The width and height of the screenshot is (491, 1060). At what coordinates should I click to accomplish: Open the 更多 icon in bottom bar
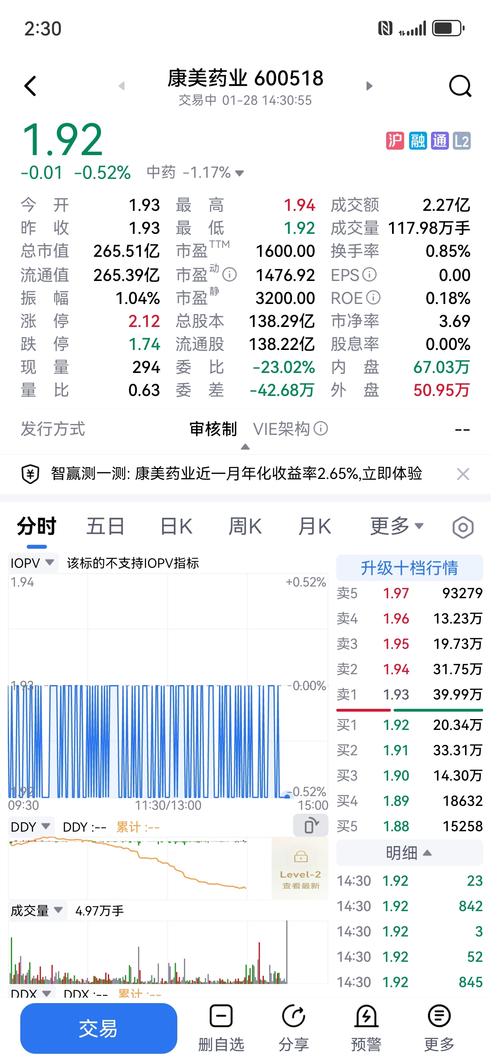tap(439, 1027)
